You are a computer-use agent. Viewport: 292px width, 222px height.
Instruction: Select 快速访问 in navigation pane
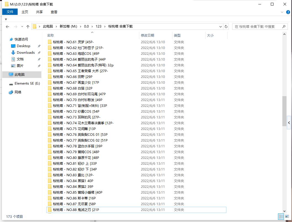tap(21, 39)
